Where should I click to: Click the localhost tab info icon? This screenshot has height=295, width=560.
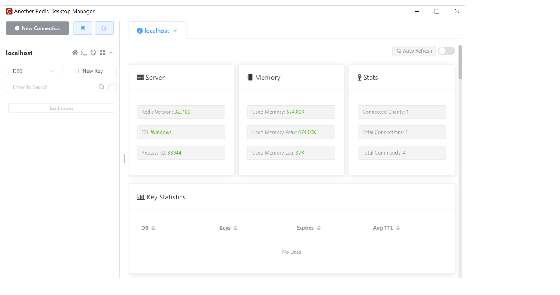pos(140,31)
